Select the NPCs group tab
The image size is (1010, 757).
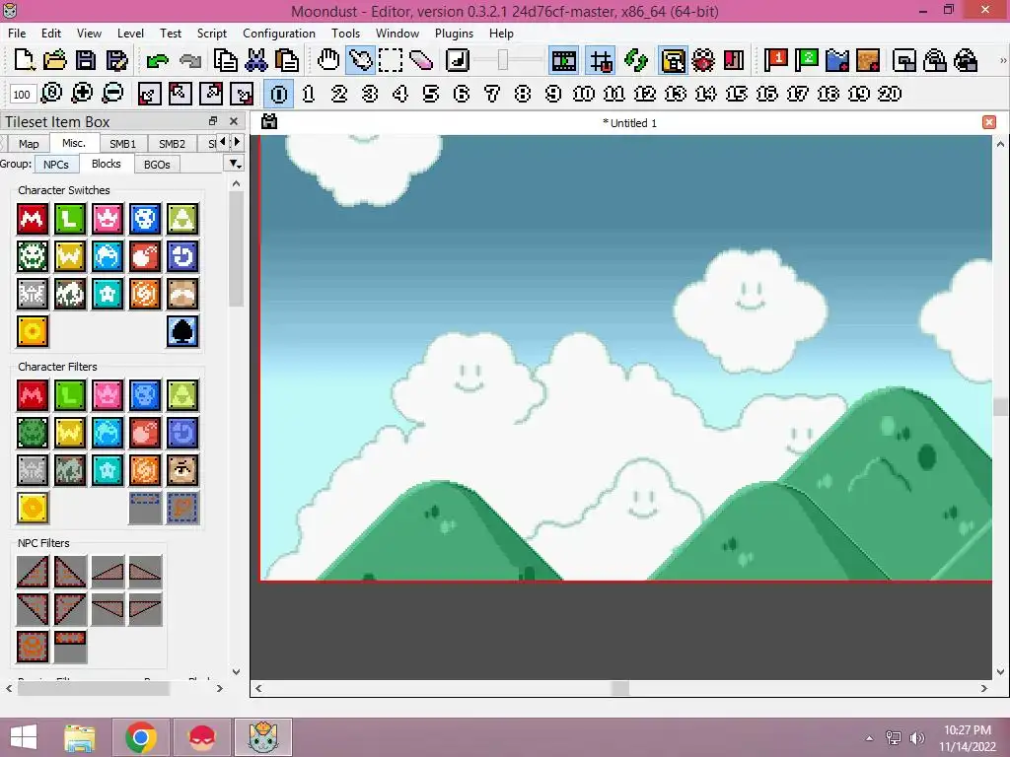coord(56,165)
